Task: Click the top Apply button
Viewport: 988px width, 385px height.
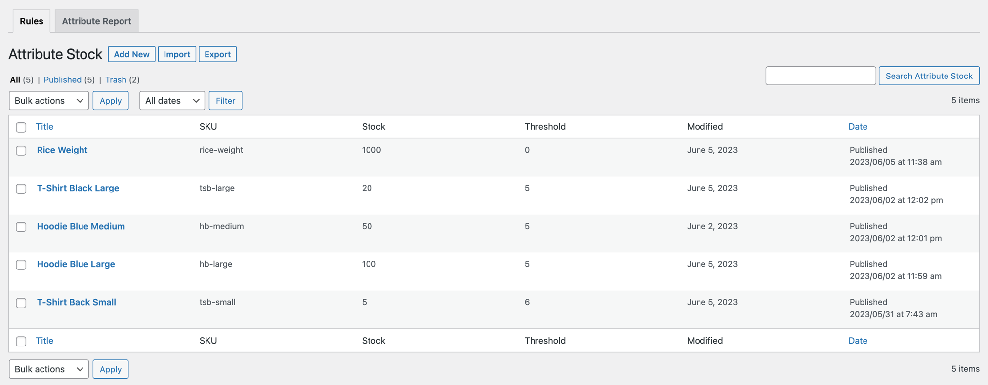Action: click(x=111, y=101)
